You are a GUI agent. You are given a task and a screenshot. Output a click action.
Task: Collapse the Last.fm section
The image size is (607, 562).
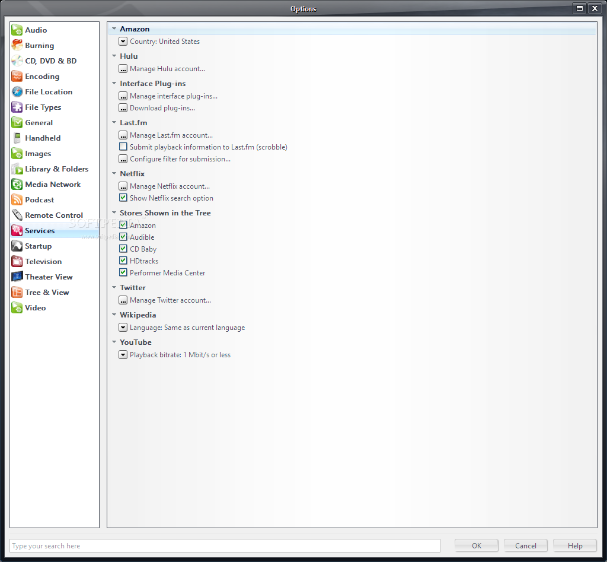[x=114, y=122]
